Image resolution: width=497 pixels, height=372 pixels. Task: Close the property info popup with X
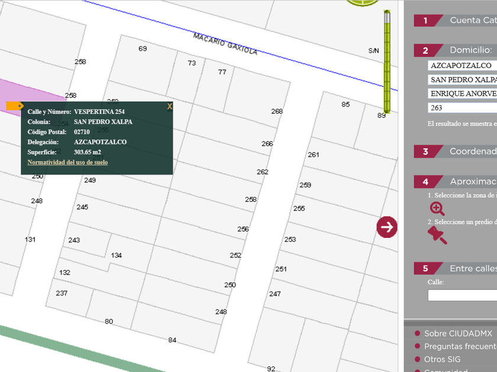(x=170, y=106)
